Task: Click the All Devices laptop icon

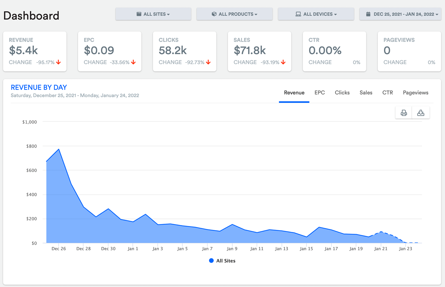Action: click(298, 14)
